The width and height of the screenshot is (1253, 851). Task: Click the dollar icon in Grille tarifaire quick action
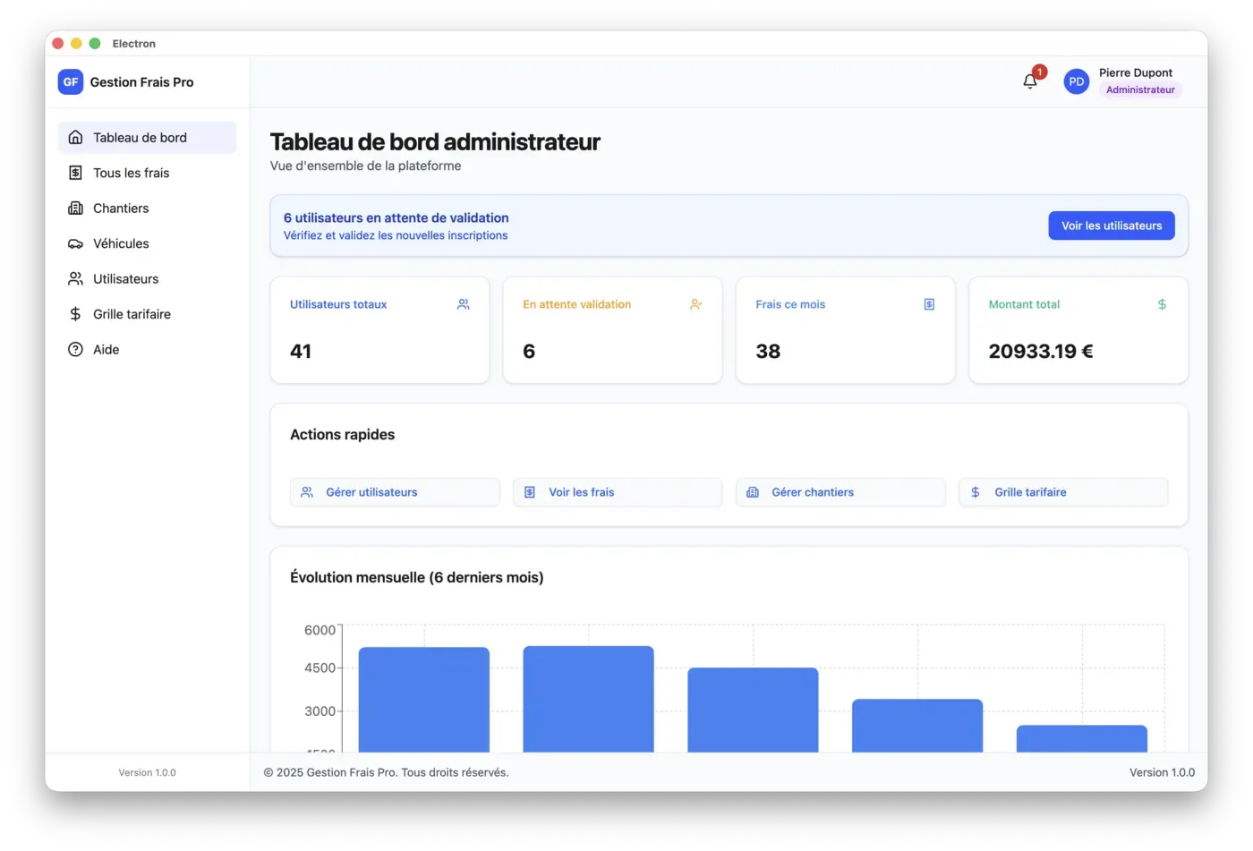[x=976, y=492]
